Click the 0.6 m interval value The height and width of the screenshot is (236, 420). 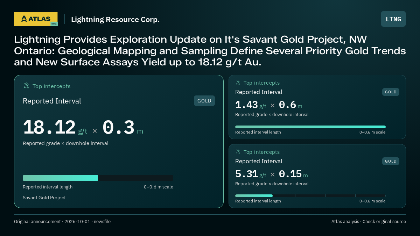click(x=290, y=105)
